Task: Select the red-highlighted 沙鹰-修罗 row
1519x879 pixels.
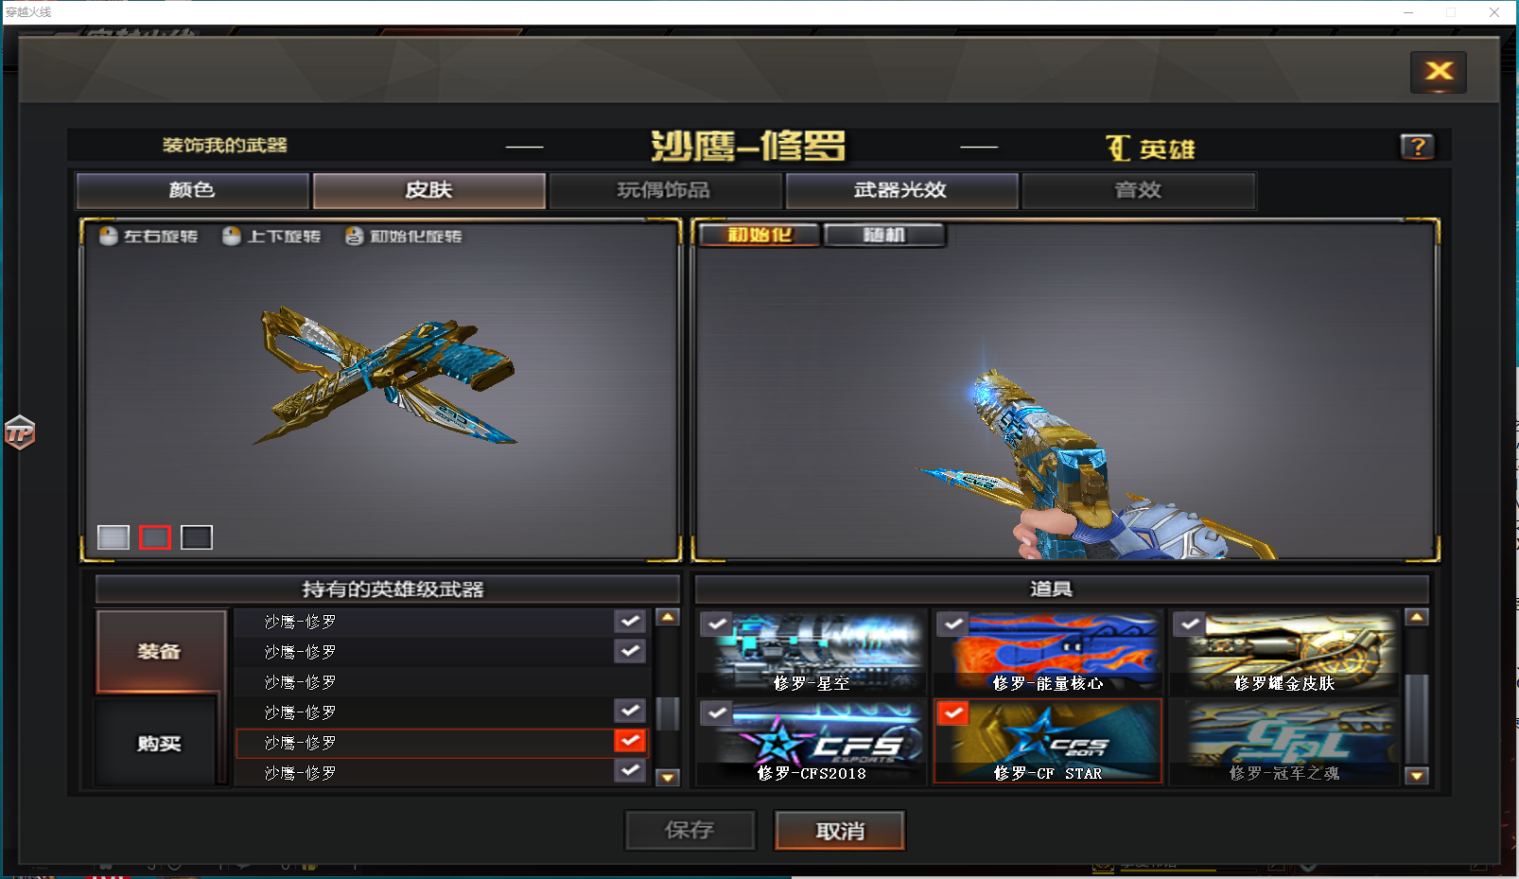Action: [442, 743]
